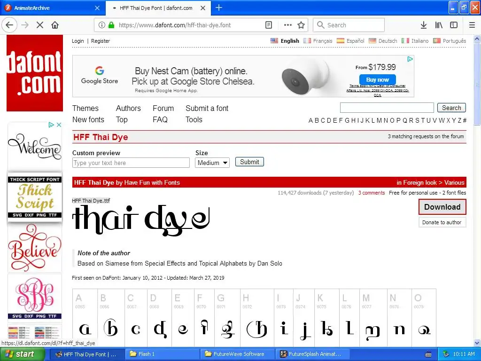Screen dimensions: 481x361
Task: Go to Submit a font
Action: [207, 109]
